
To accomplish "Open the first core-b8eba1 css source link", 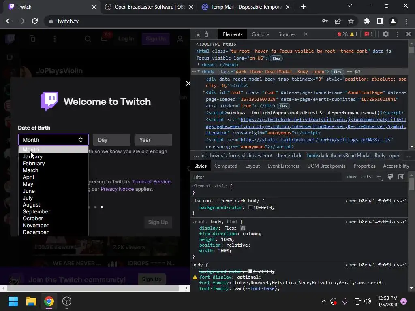I will click(x=376, y=201).
